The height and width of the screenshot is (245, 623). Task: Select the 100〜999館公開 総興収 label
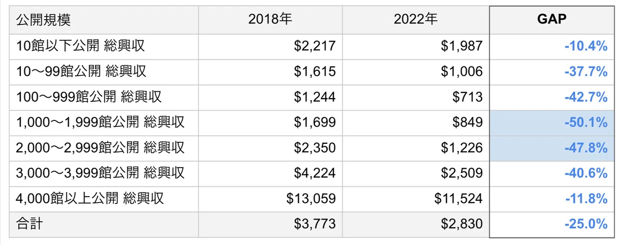pyautogui.click(x=89, y=97)
